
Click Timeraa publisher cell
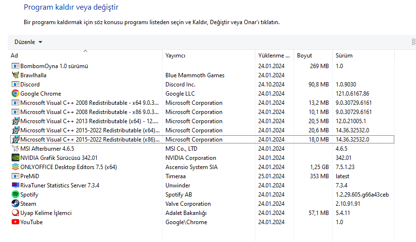click(176, 176)
